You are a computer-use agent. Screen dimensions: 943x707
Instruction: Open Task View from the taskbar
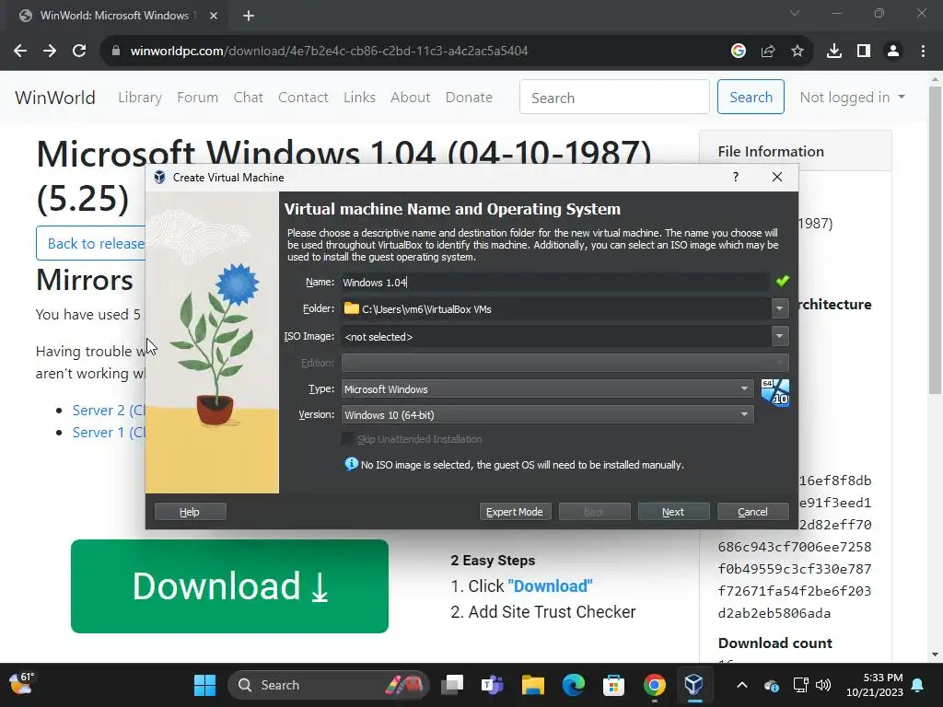452,685
